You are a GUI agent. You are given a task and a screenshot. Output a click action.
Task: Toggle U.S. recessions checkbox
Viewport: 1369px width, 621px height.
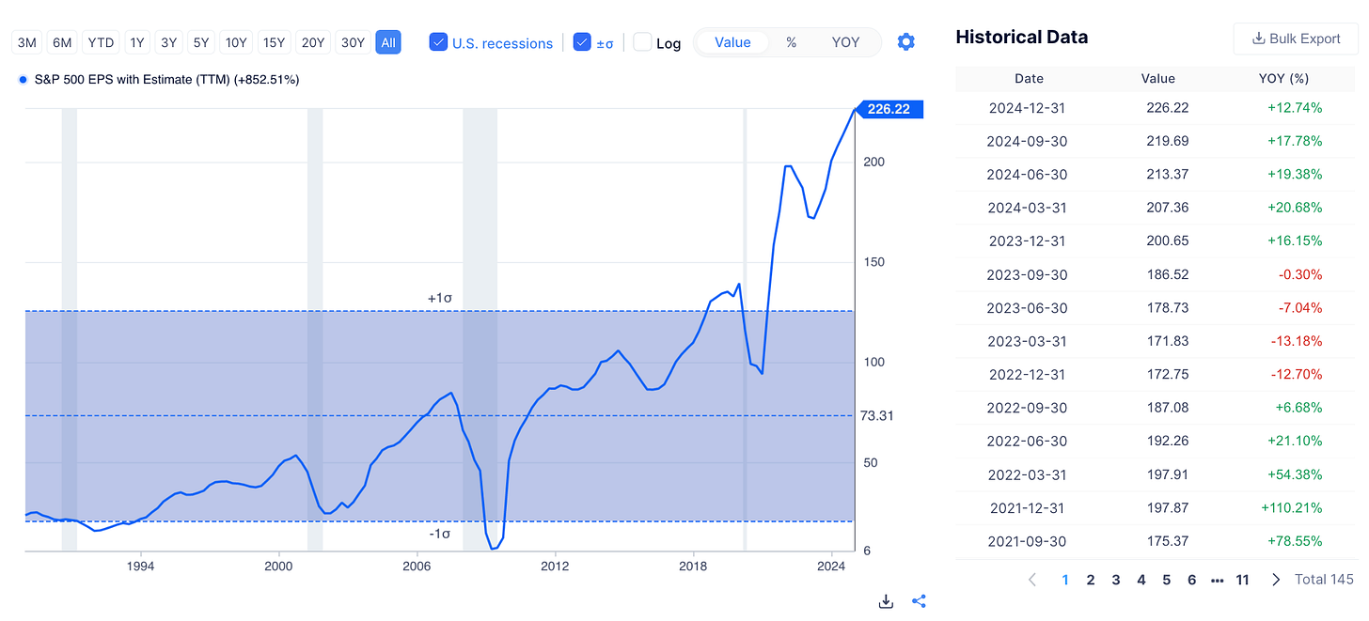(x=438, y=42)
